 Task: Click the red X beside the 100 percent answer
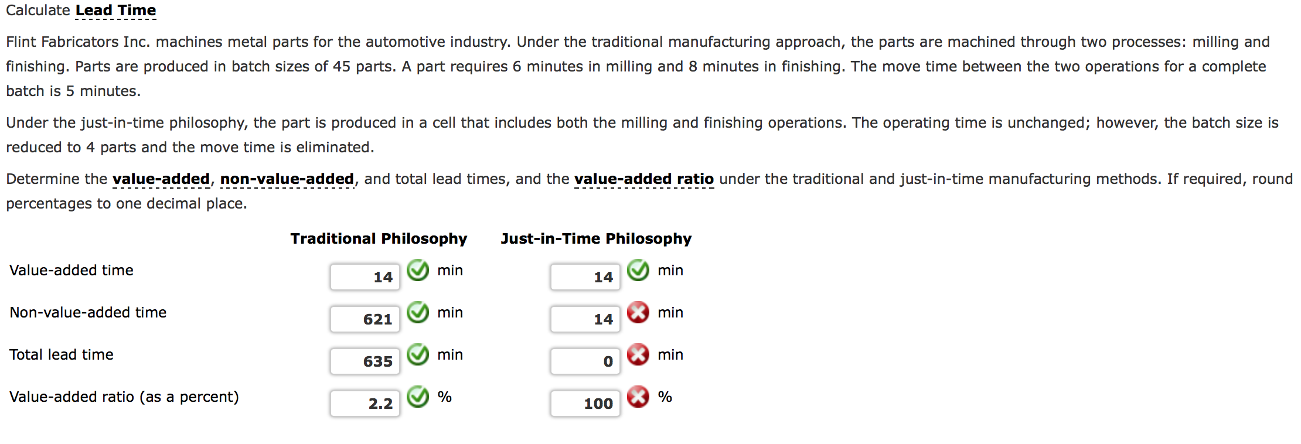click(638, 397)
